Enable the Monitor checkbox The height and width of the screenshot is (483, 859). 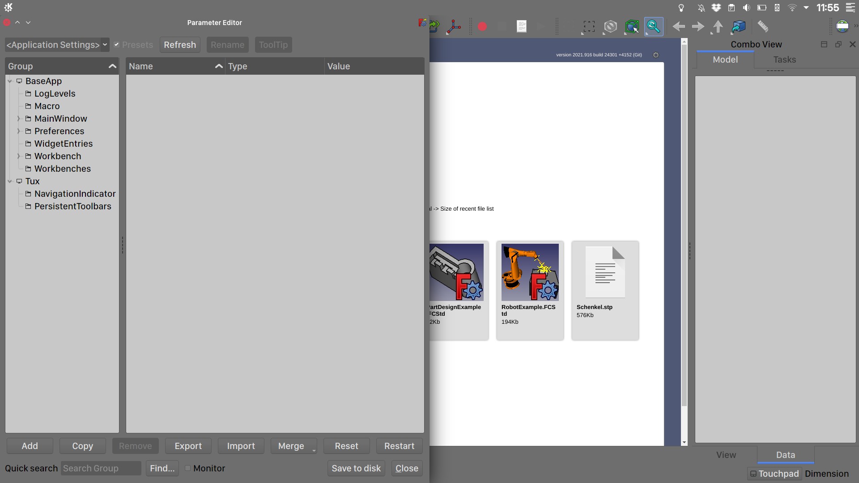pos(188,468)
